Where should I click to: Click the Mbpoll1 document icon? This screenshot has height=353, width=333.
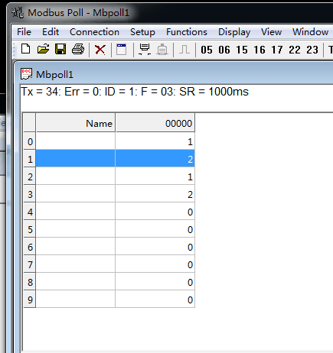(x=26, y=74)
